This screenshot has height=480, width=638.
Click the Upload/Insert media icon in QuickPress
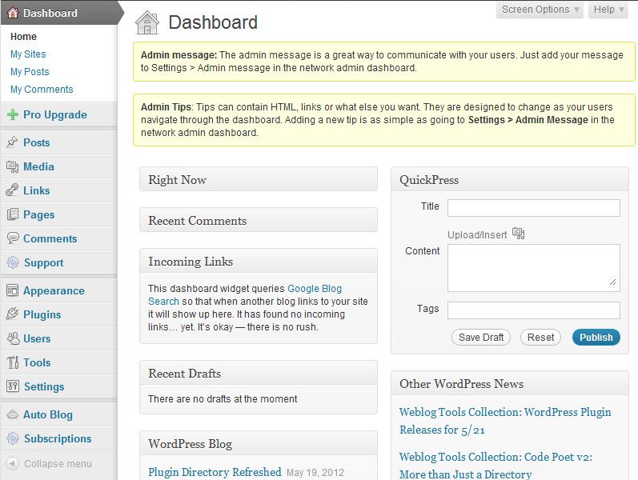tap(518, 234)
